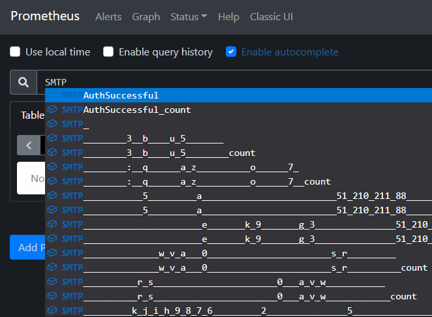Screen dimensions: 432x317
Task: Select k_j_i_h_9_8_7_6 suggestion
Action: coord(238,310)
